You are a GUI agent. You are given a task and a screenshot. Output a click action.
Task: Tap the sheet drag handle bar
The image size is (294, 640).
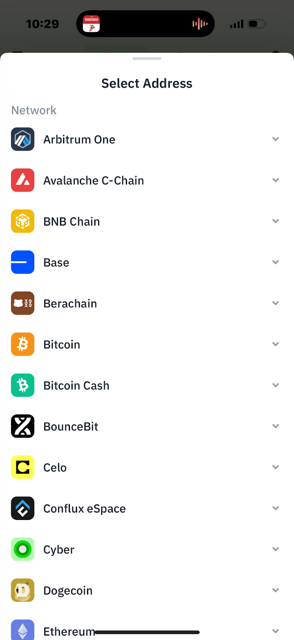click(x=147, y=59)
